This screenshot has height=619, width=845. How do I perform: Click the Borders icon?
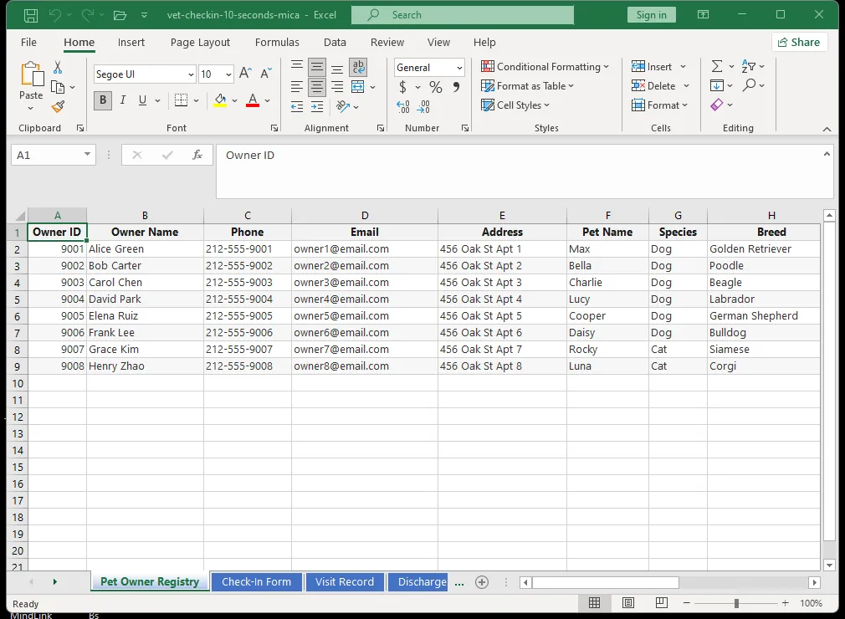[182, 100]
